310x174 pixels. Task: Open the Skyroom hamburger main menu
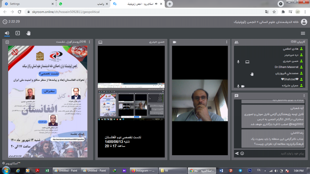pos(303,33)
